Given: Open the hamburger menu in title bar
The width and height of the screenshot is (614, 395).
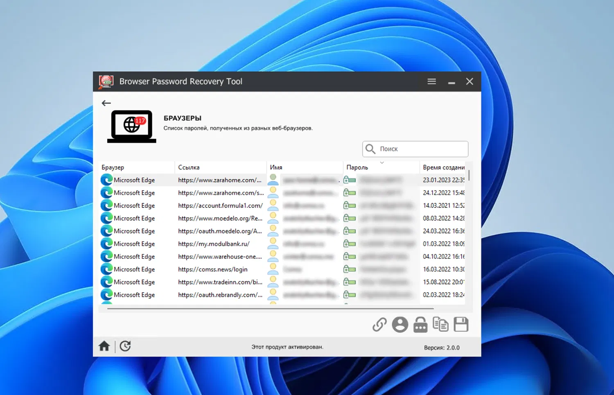Looking at the screenshot, I should tap(431, 81).
